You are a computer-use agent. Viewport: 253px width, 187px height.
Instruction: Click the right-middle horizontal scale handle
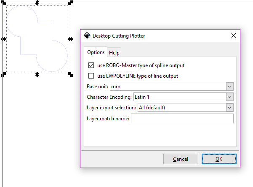point(70,39)
